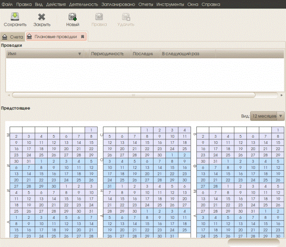This screenshot has width=286, height=247.
Task: Click the right arrow of horizontal scrollbar
Action: point(282,95)
